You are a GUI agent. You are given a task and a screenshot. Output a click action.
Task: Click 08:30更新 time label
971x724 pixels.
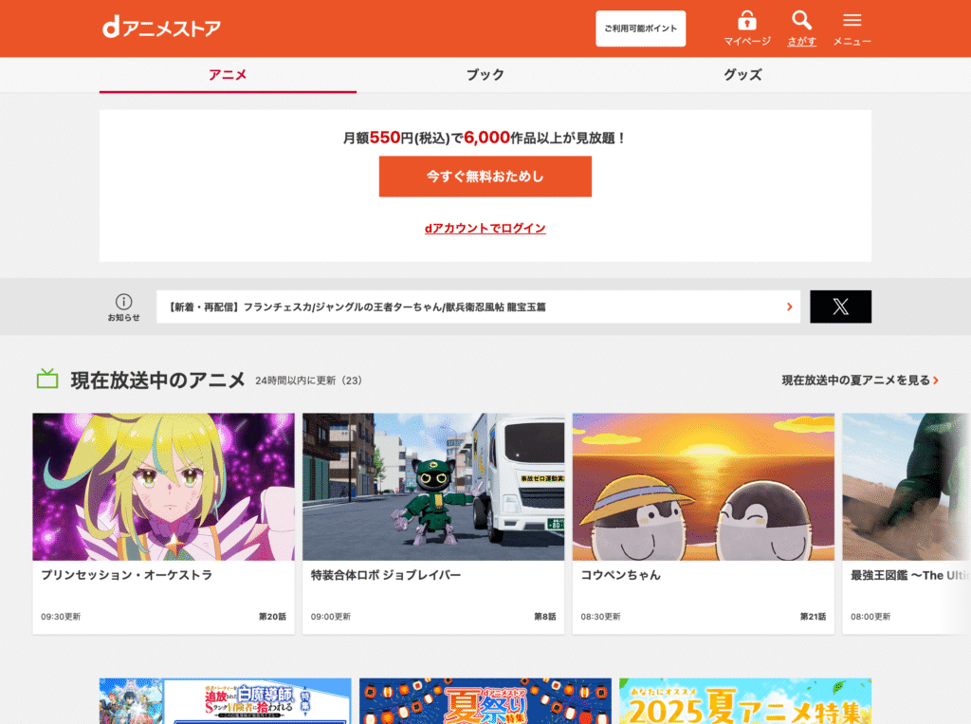pyautogui.click(x=600, y=617)
